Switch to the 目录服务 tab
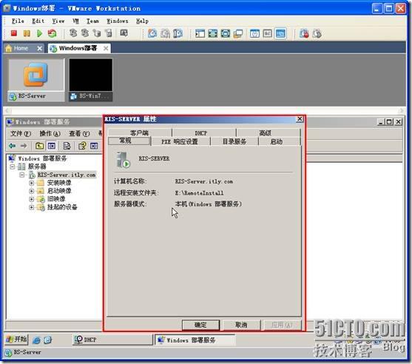Viewport: 412px width, 364px height. 234,141
